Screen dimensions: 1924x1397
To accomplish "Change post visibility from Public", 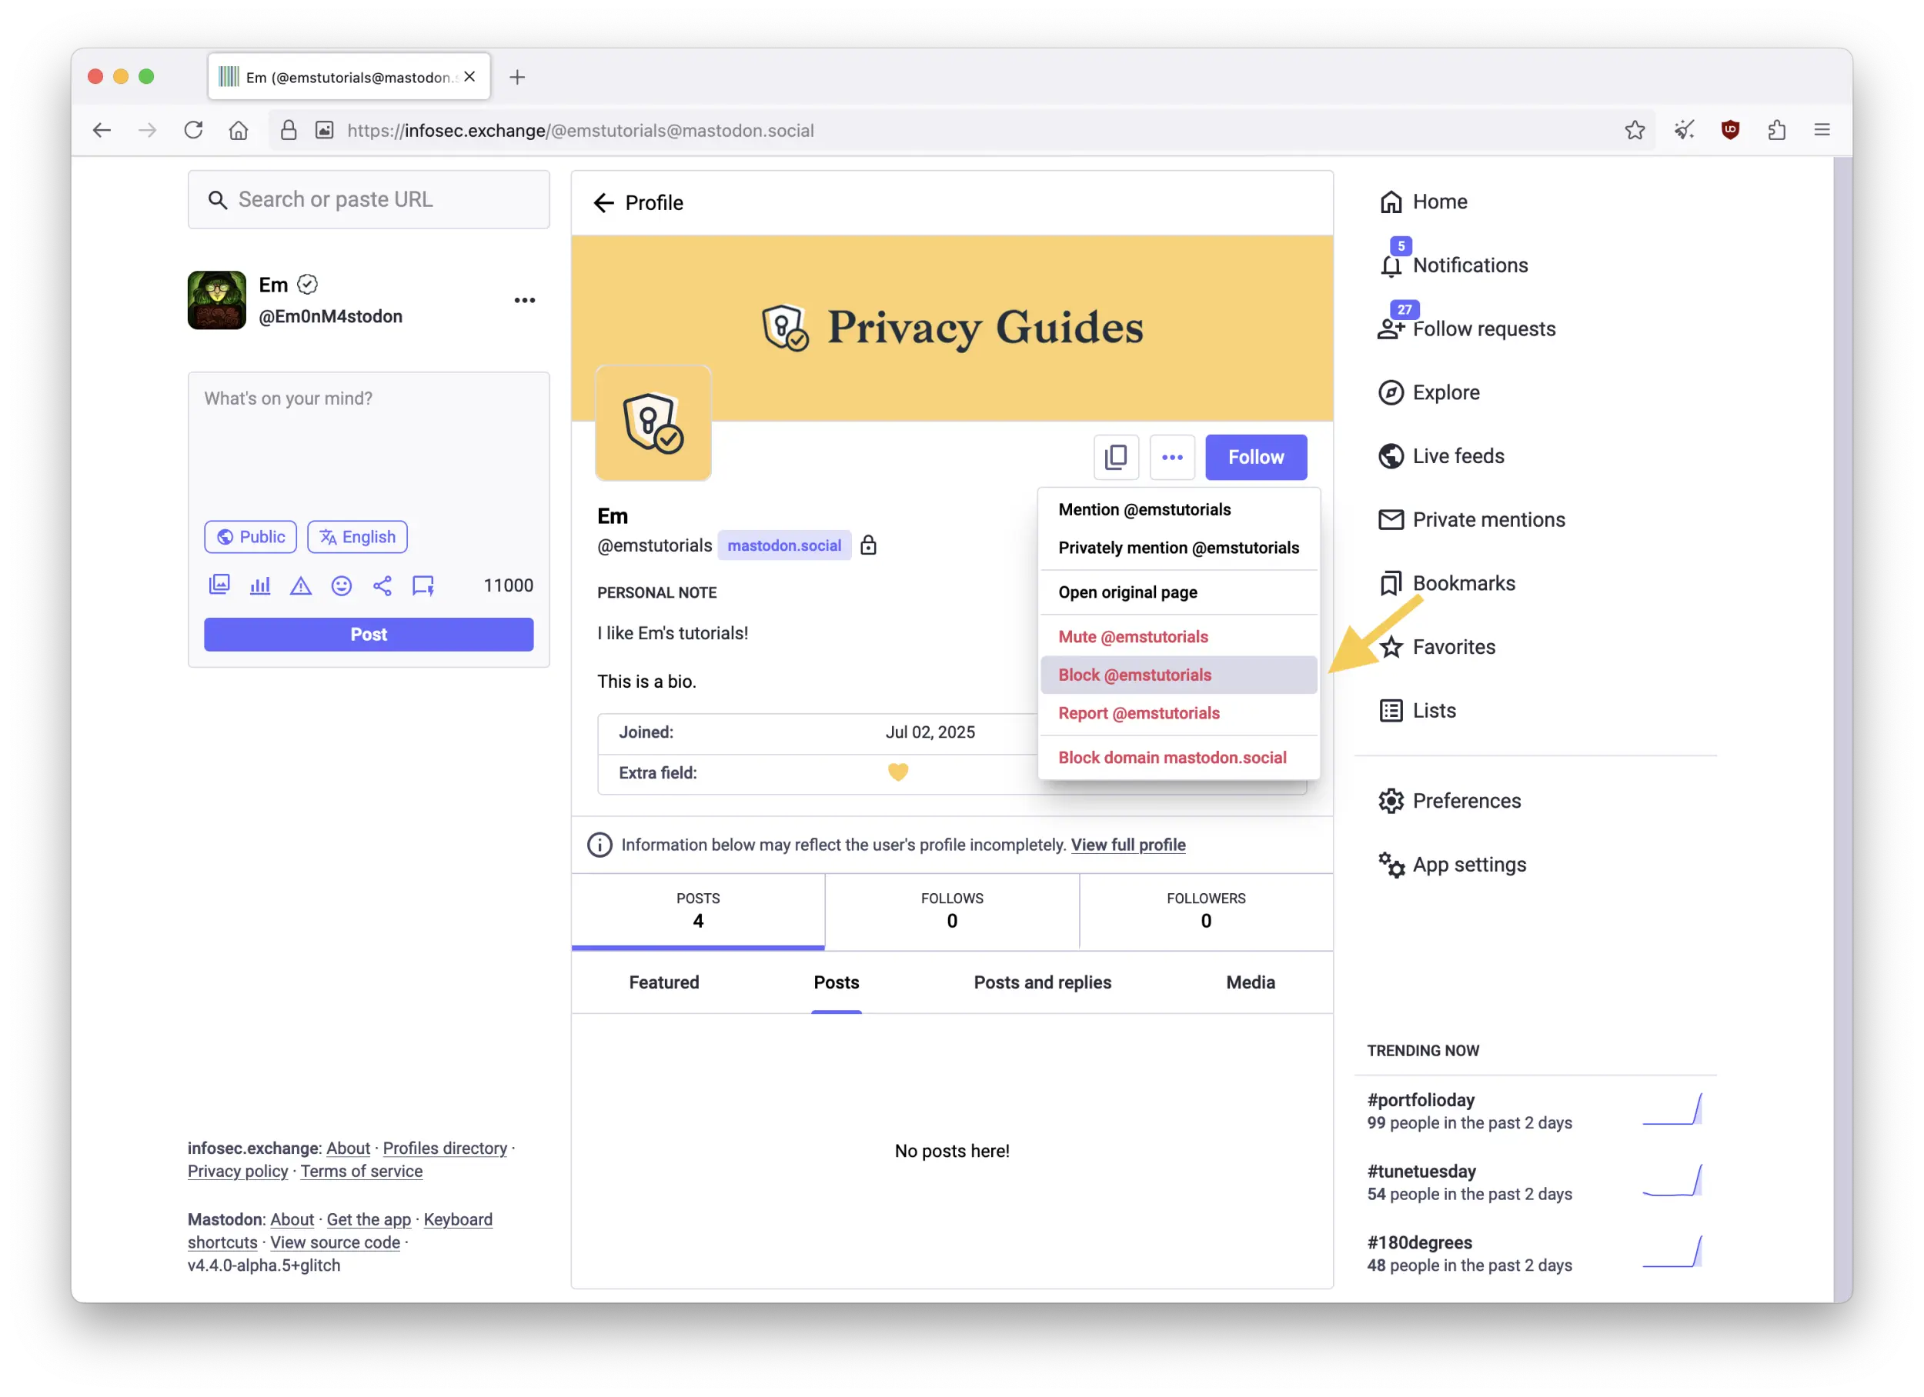I will [x=249, y=536].
